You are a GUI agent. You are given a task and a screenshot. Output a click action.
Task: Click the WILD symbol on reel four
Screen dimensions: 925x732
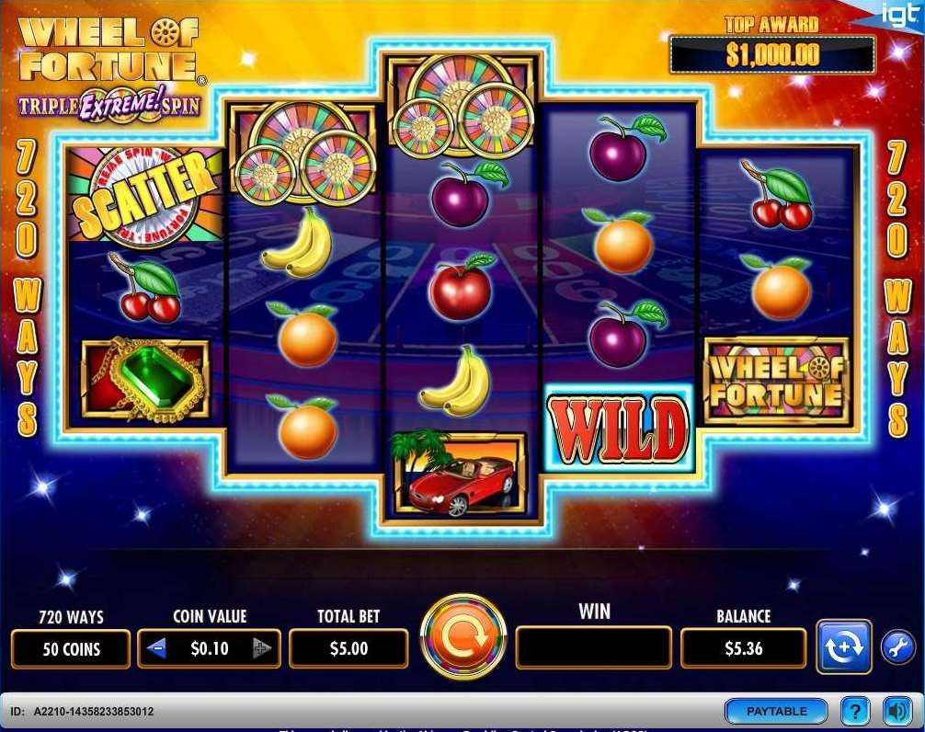618,429
